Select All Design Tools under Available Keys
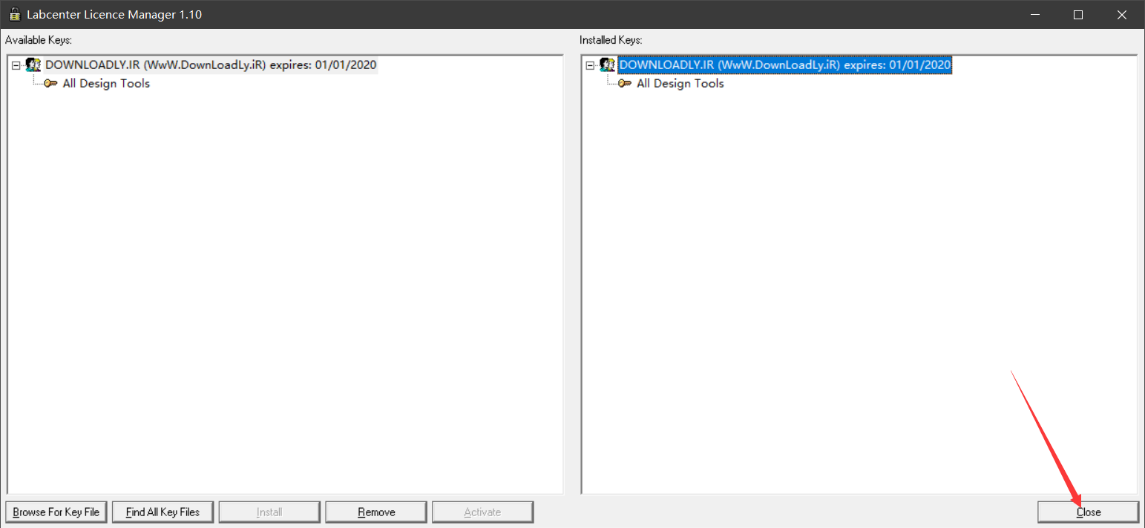The width and height of the screenshot is (1145, 528). click(106, 84)
